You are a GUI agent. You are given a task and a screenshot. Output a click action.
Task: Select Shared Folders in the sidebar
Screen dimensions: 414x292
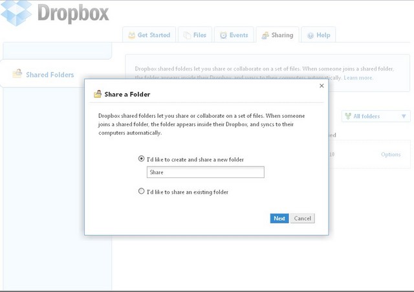50,75
